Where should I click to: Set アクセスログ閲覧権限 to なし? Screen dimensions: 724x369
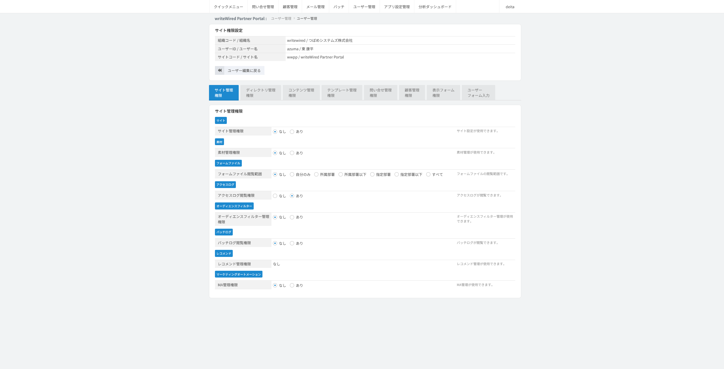click(x=275, y=196)
